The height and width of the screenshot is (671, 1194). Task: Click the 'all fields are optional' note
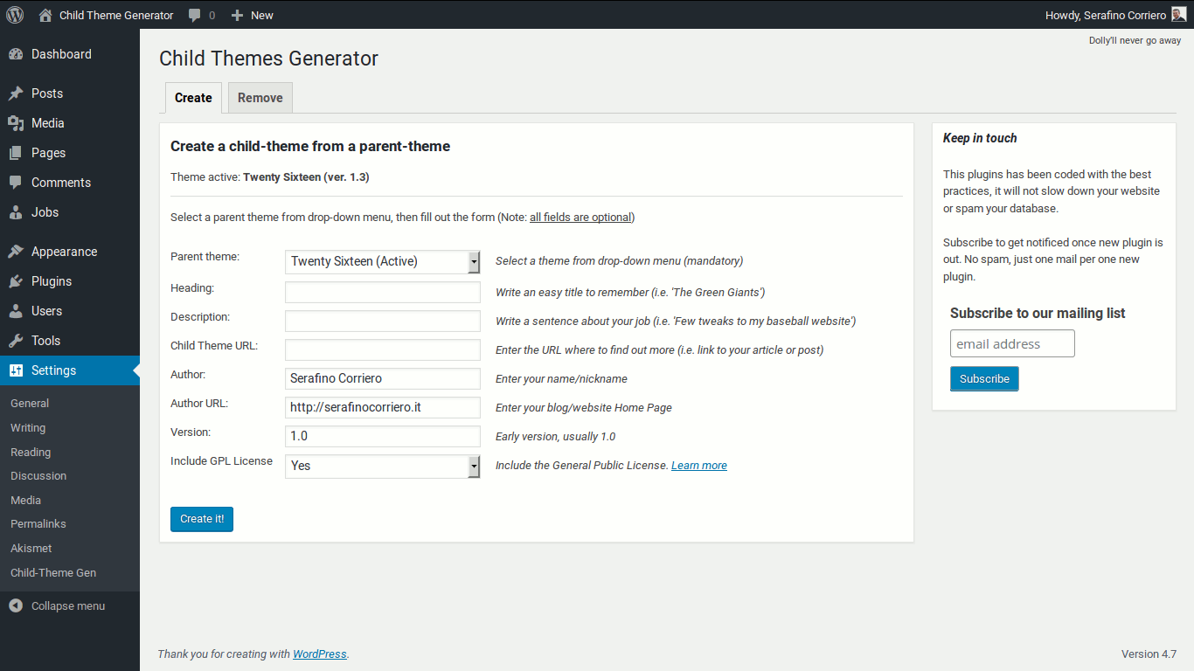[580, 218]
